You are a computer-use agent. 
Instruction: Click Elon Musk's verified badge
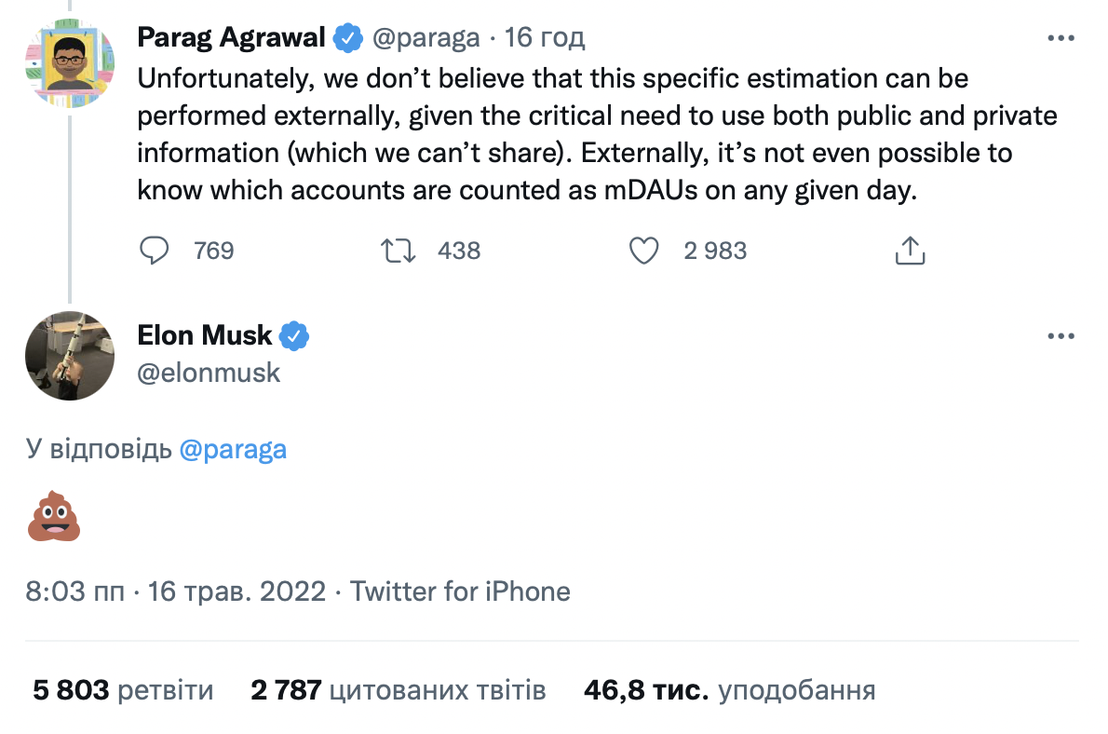tap(294, 336)
